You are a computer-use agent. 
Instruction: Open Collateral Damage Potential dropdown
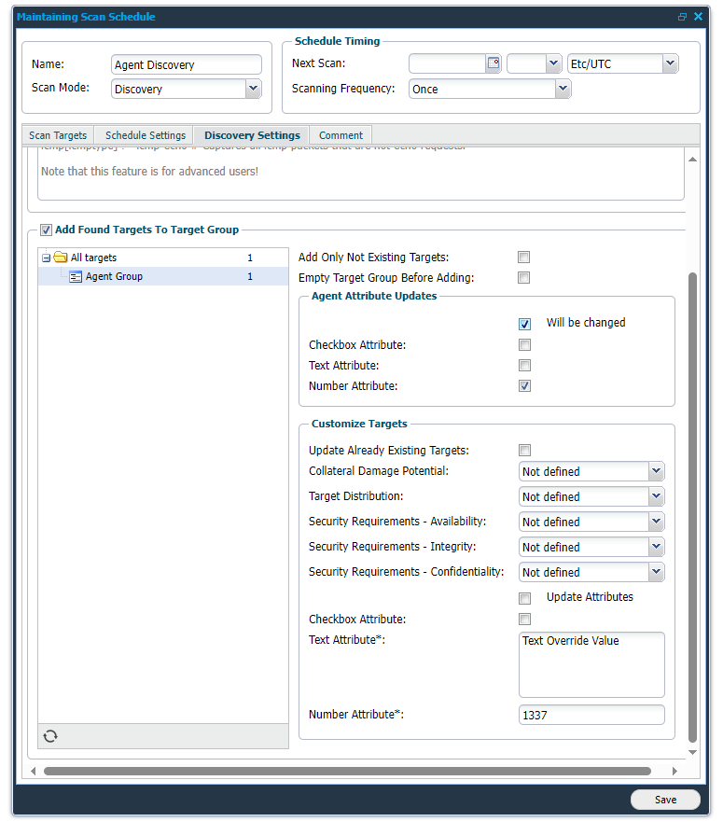point(656,472)
